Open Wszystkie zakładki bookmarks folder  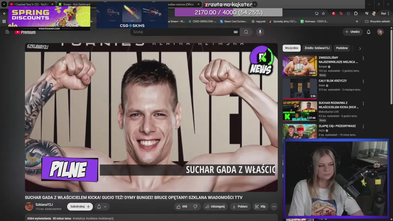click(x=377, y=21)
